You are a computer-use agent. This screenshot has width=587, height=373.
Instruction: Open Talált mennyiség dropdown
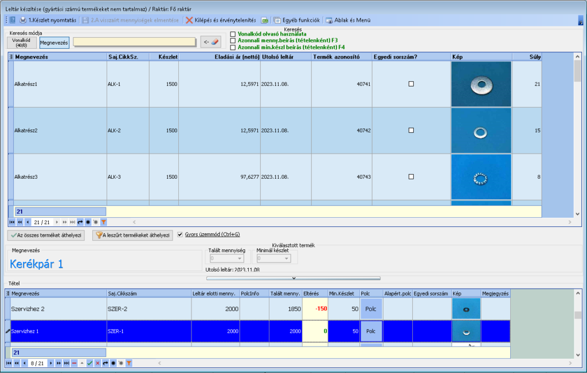[240, 258]
